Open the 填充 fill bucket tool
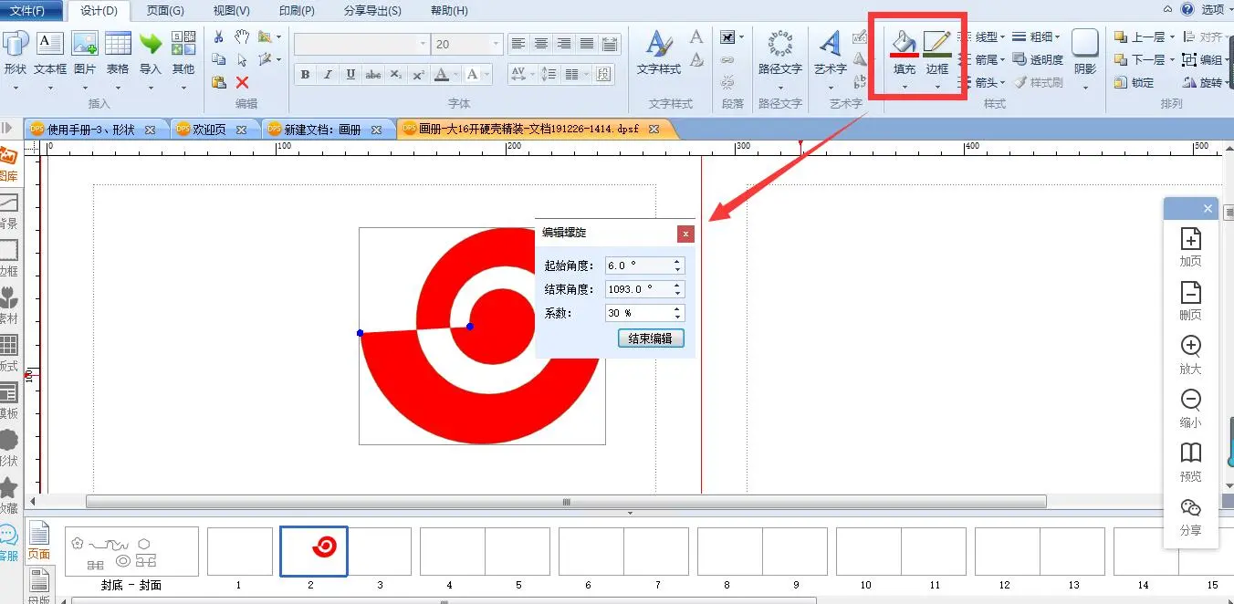The height and width of the screenshot is (604, 1234). 904,53
